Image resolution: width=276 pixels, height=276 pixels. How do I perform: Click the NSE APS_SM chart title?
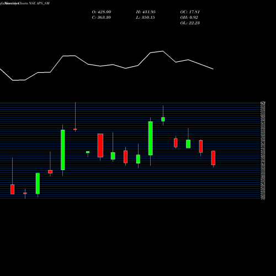[39, 3]
